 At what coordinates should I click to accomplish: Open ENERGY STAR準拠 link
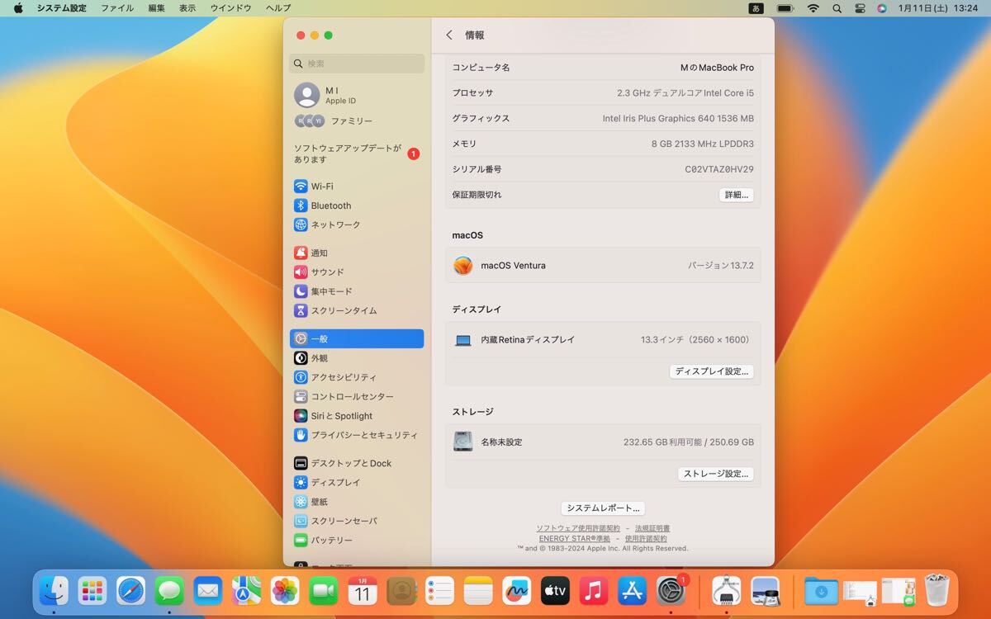(575, 538)
